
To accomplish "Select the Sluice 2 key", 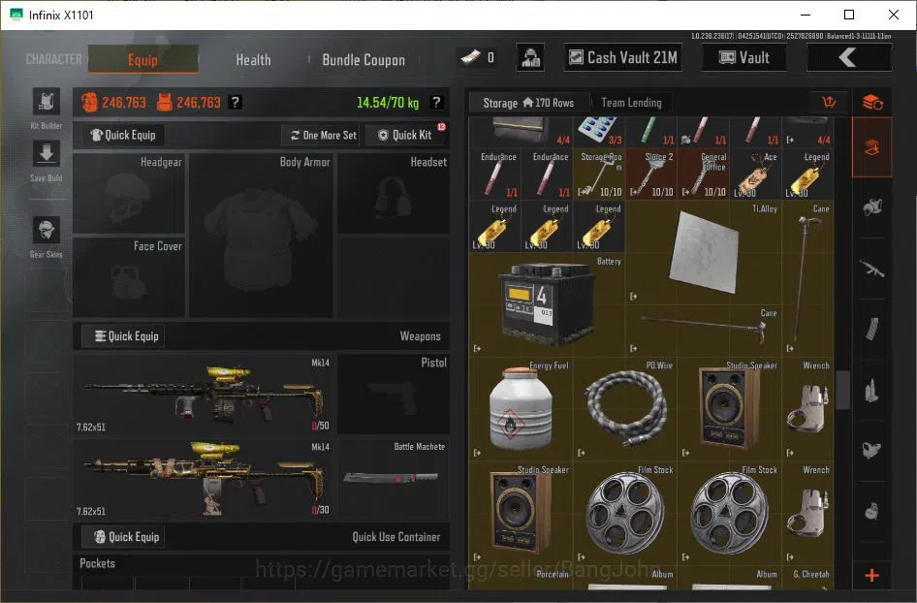I will coord(650,175).
